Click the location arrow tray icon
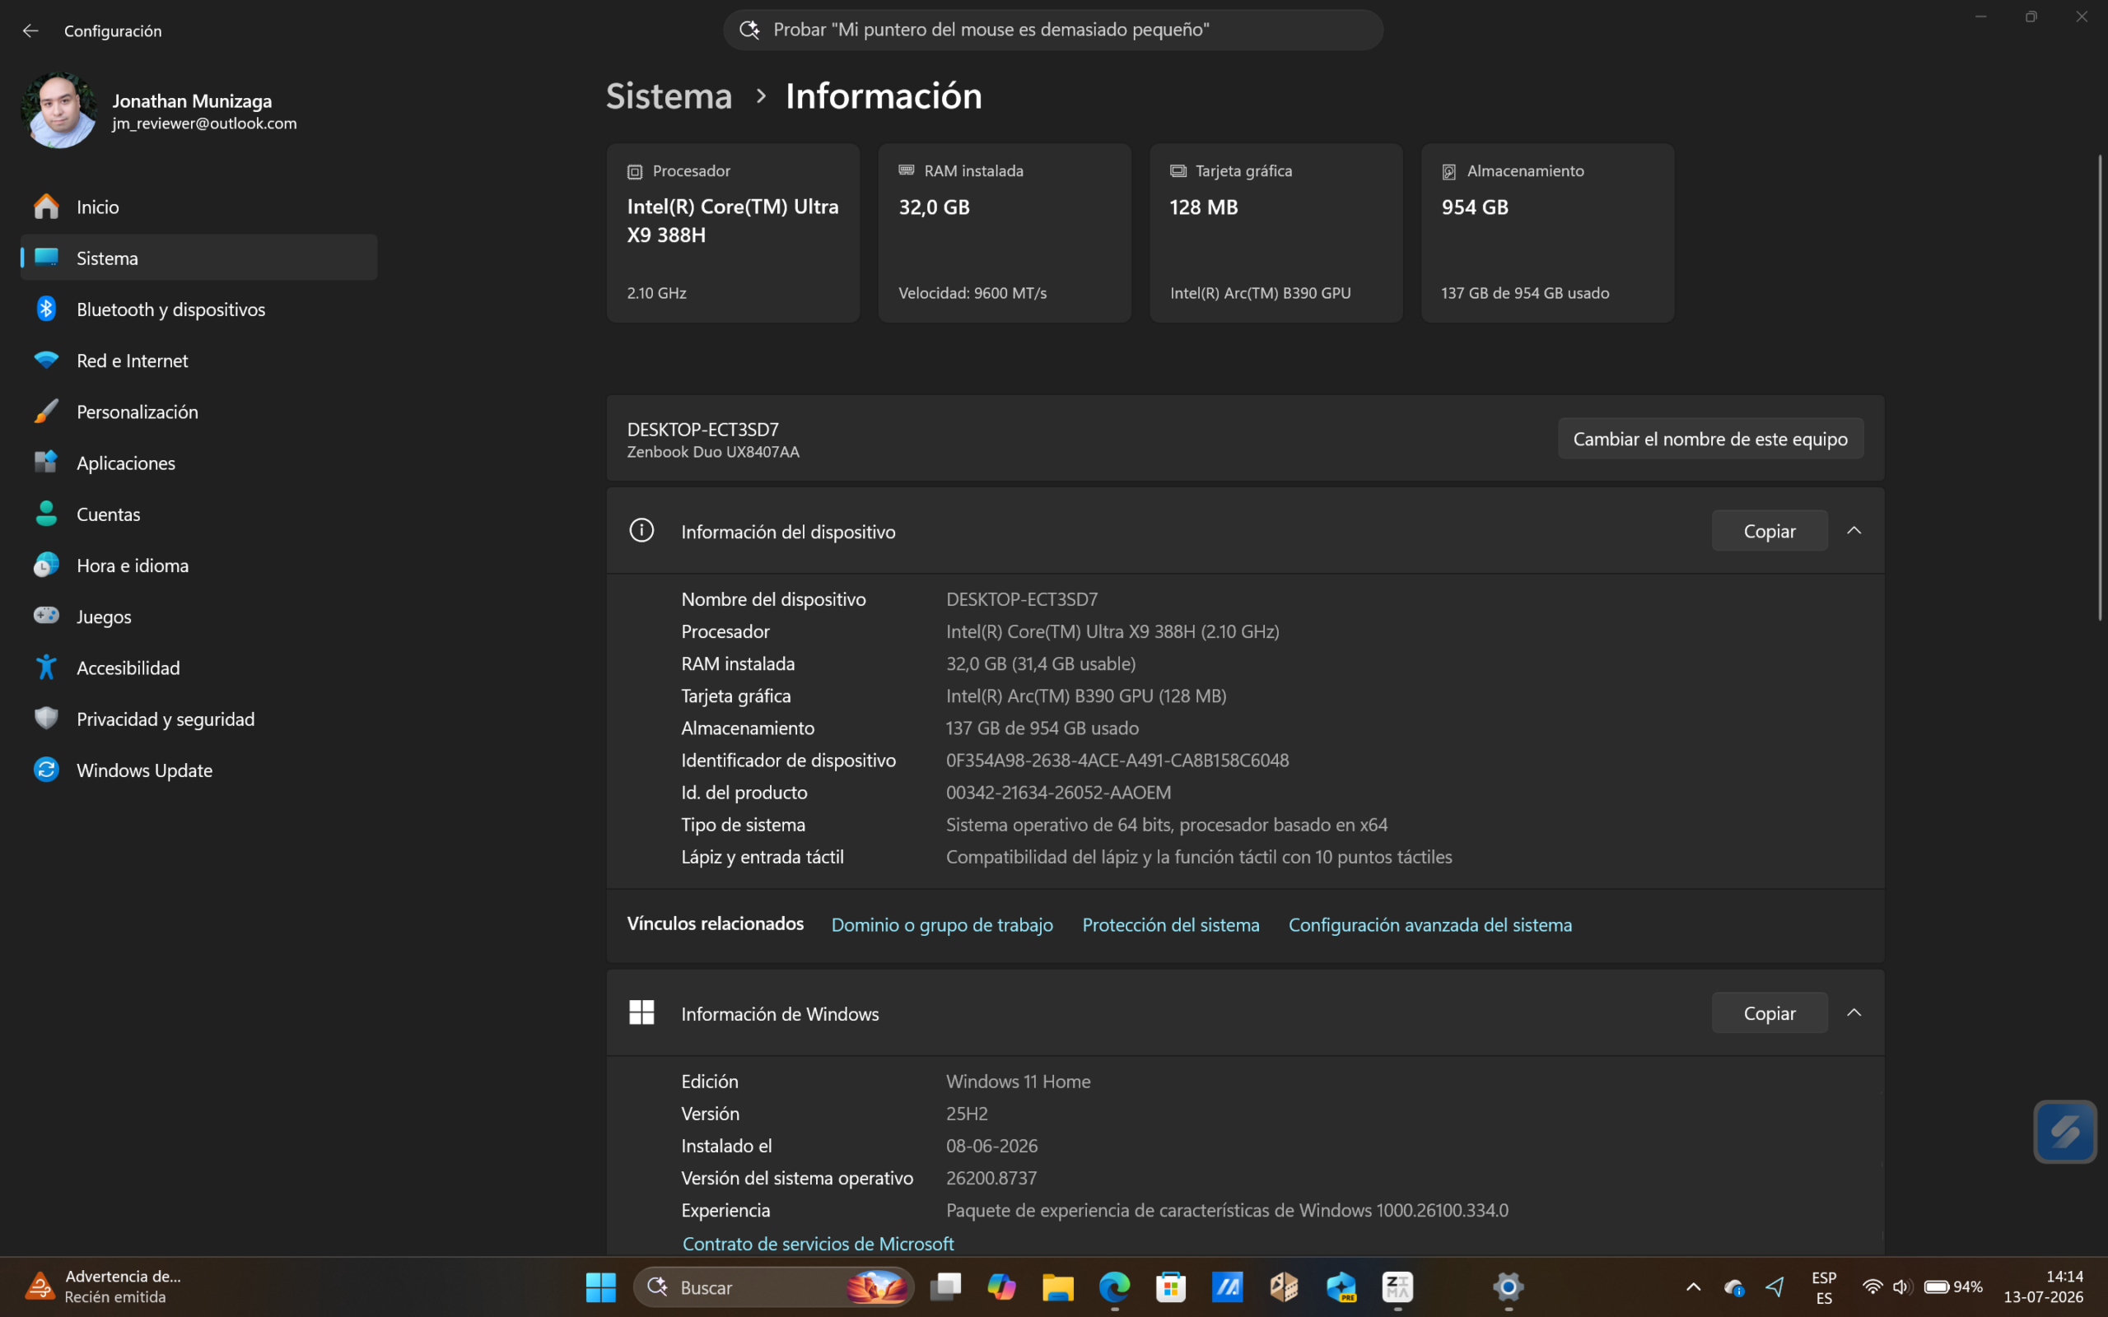The width and height of the screenshot is (2108, 1317). click(1775, 1287)
